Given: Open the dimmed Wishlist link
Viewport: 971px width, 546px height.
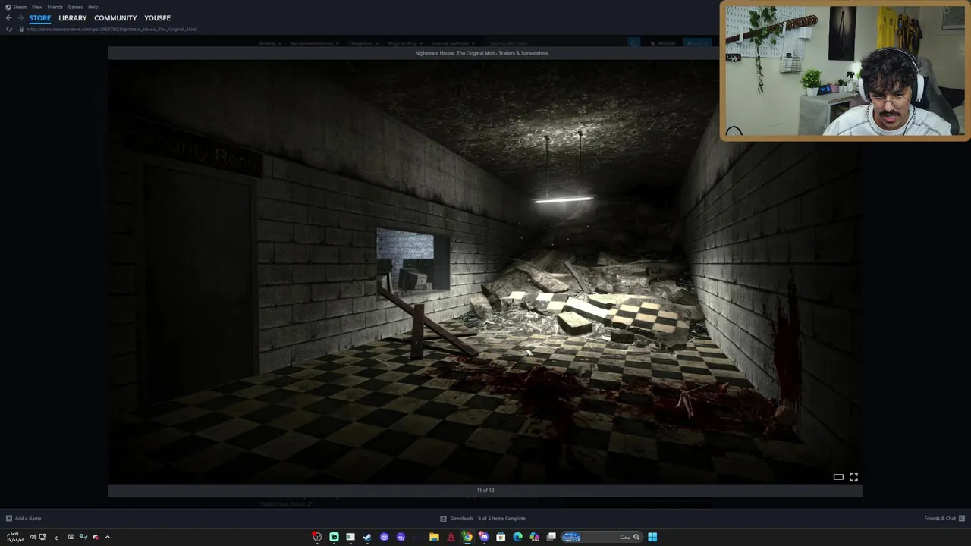Looking at the screenshot, I should tap(663, 44).
